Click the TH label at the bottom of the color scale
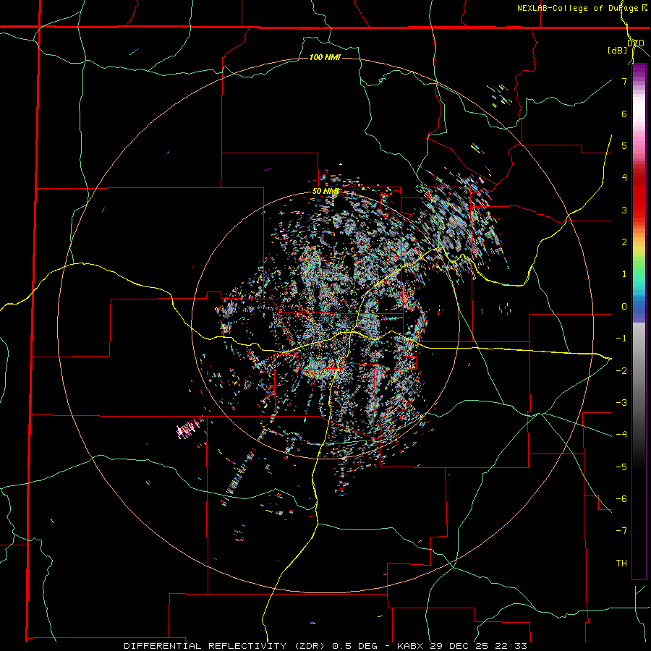Viewport: 651px width, 651px height. [x=621, y=563]
